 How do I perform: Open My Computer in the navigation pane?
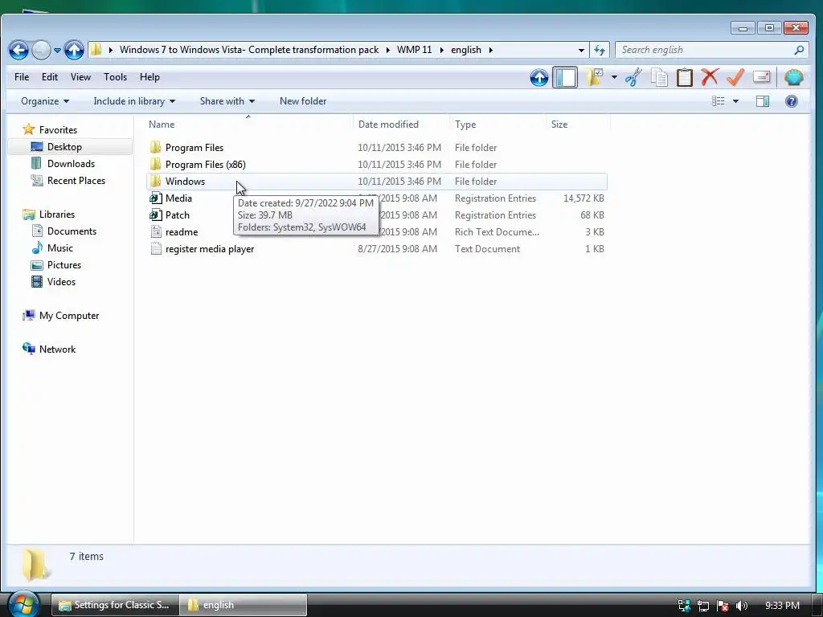pyautogui.click(x=69, y=315)
